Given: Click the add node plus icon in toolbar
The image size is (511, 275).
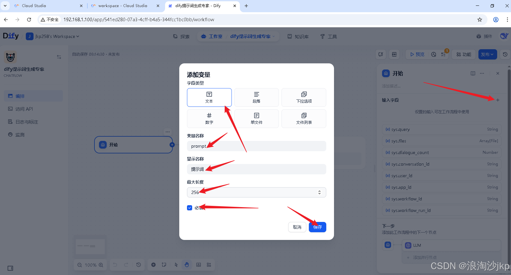Looking at the screenshot, I should point(153,265).
